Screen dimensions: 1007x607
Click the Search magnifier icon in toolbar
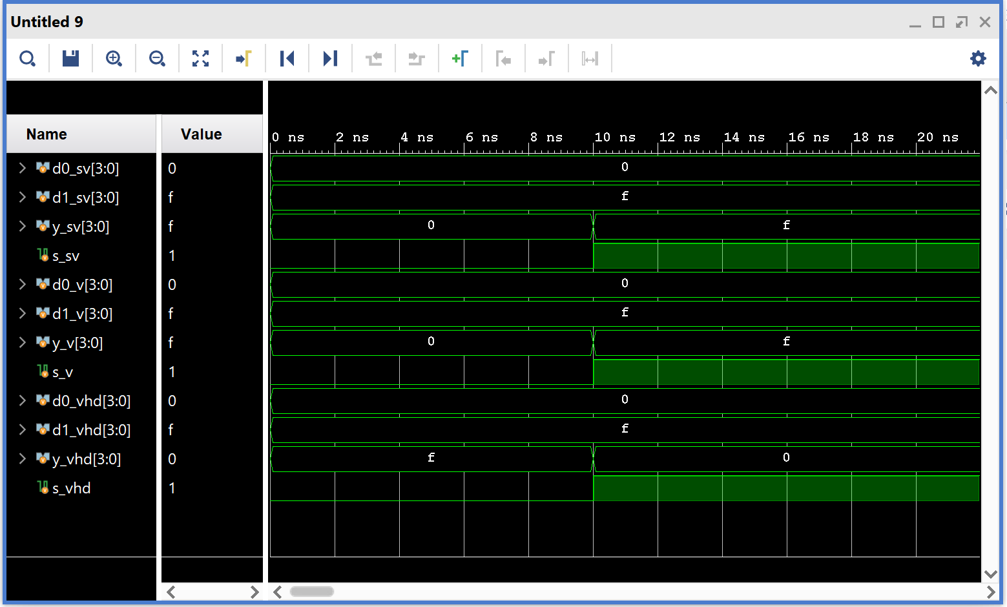[x=27, y=59]
